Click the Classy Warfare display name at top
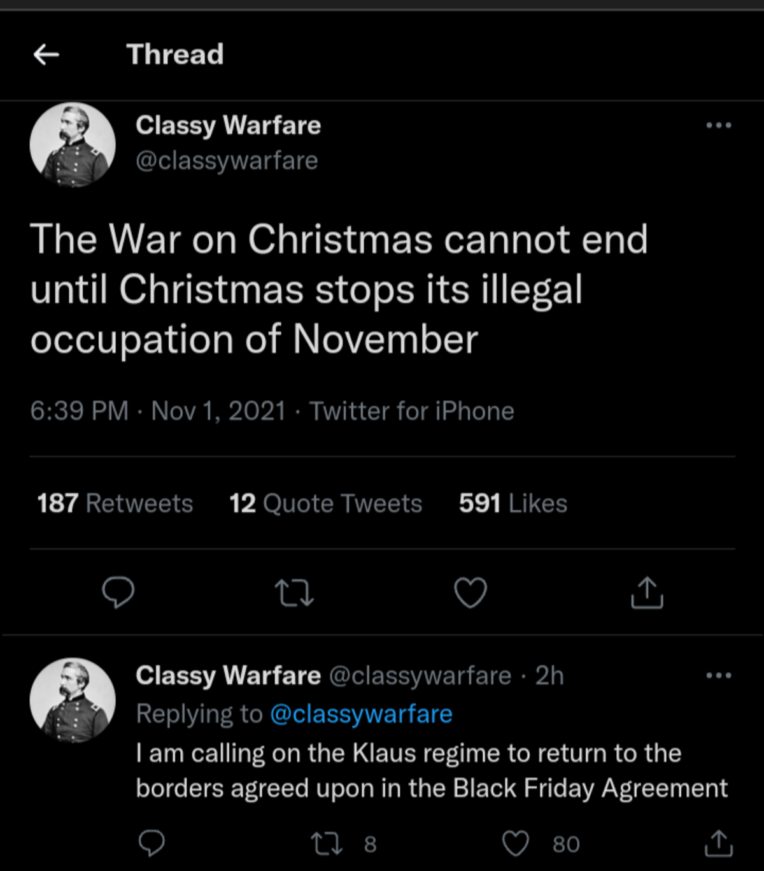This screenshot has height=871, width=764. (228, 126)
